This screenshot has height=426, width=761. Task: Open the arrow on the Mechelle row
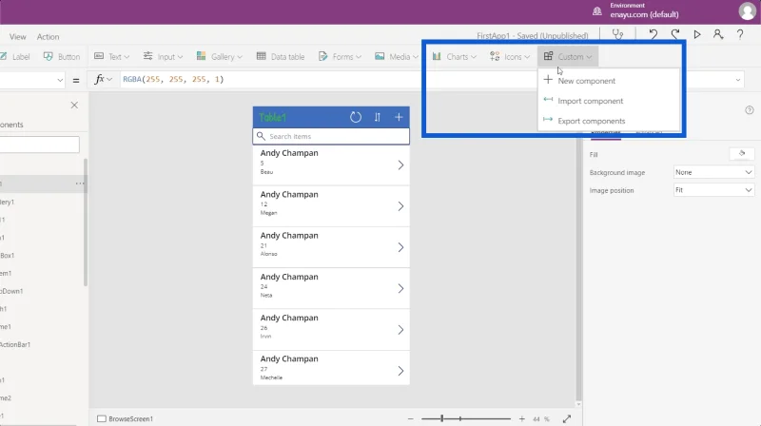tap(400, 371)
